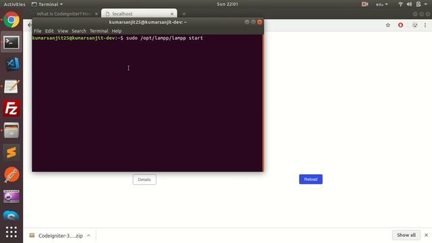Launch FileZilla from the dock
432x243 pixels.
pyautogui.click(x=11, y=108)
